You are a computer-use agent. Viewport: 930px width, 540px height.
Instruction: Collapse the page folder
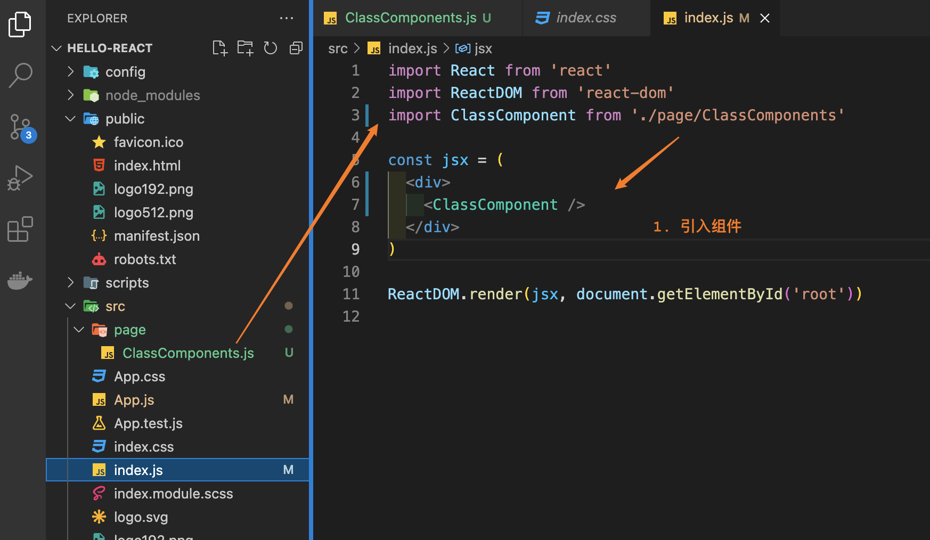coord(129,330)
